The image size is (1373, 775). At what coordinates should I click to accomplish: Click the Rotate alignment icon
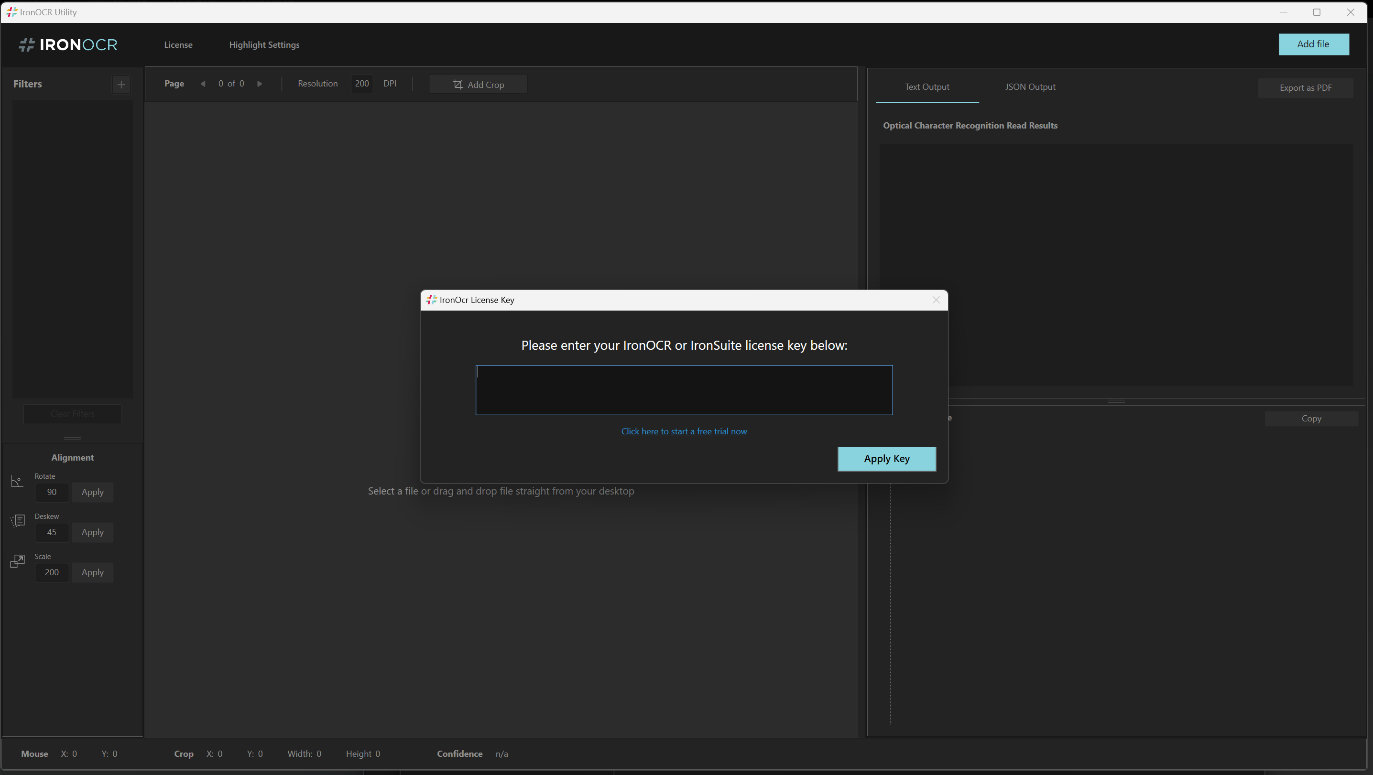coord(17,482)
